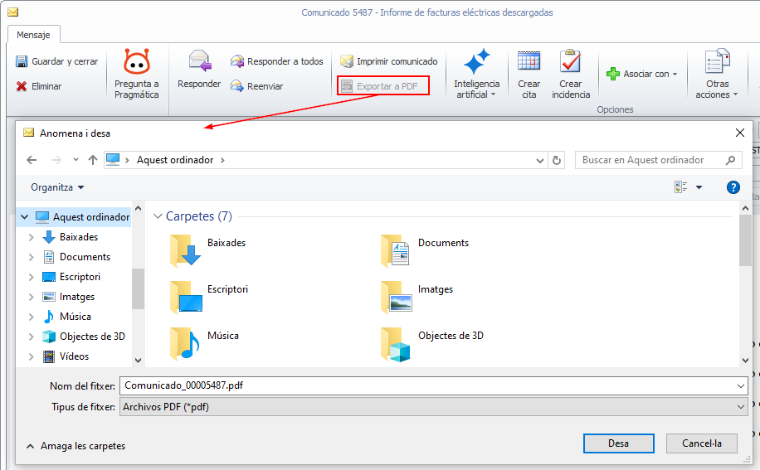760x470 pixels.
Task: Expand the Imatges tree node
Action: pos(31,297)
